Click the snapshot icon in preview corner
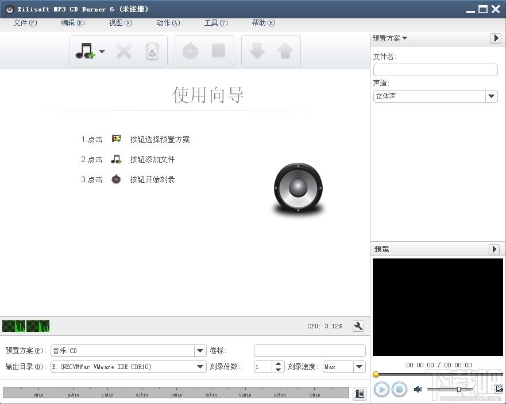This screenshot has width=506, height=404. [499, 389]
